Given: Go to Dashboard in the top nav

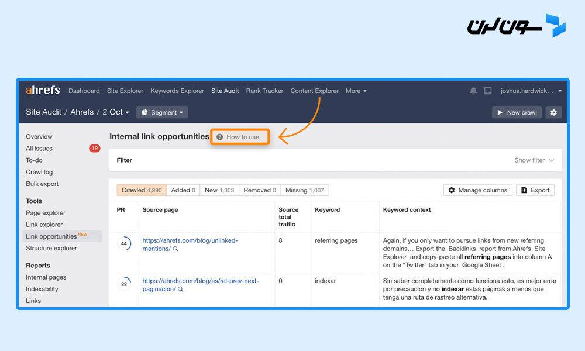Looking at the screenshot, I should click(84, 91).
